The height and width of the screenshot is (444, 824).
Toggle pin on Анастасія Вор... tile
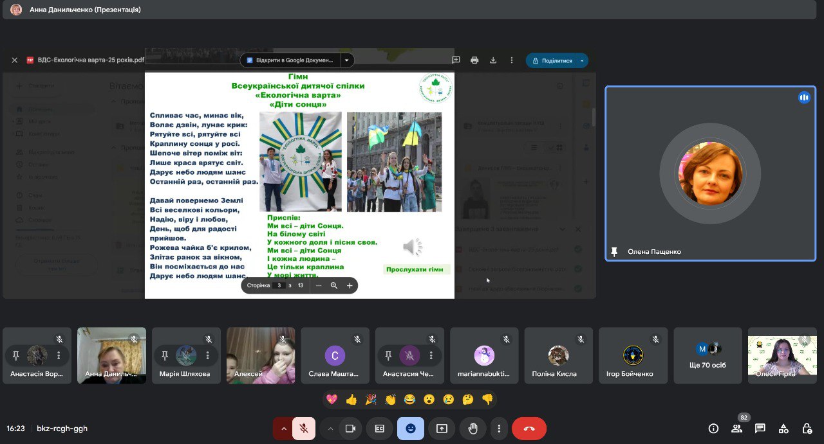tap(16, 355)
